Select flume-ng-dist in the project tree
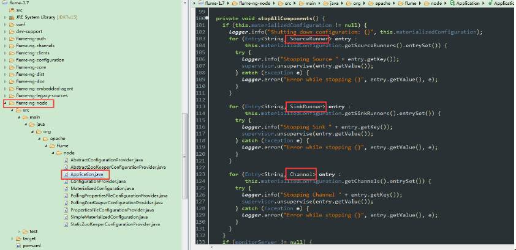This screenshot has width=516, height=250. pos(30,74)
